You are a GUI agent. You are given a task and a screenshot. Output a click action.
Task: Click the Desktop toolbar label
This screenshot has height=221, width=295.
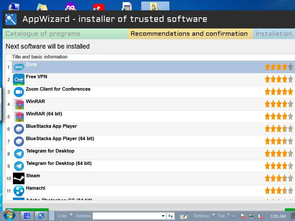click(x=201, y=216)
